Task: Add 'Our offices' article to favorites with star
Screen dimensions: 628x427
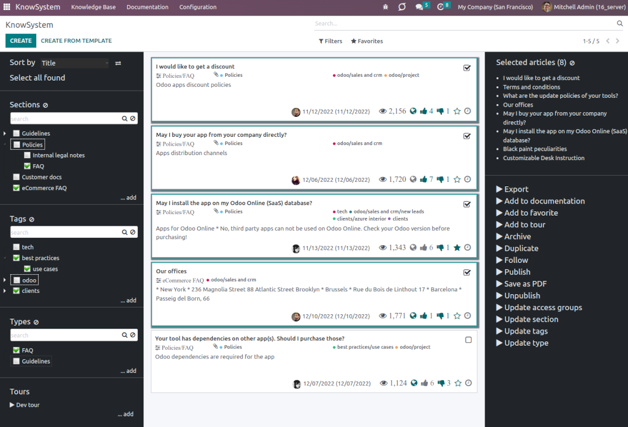Action: point(457,316)
